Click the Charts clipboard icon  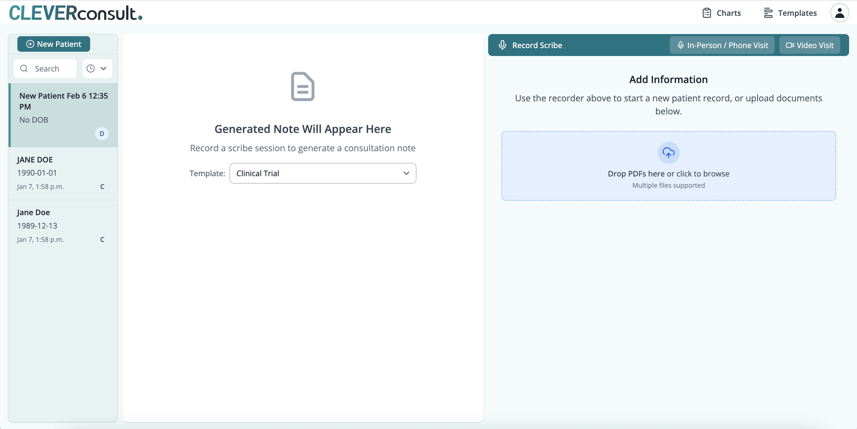pos(707,13)
